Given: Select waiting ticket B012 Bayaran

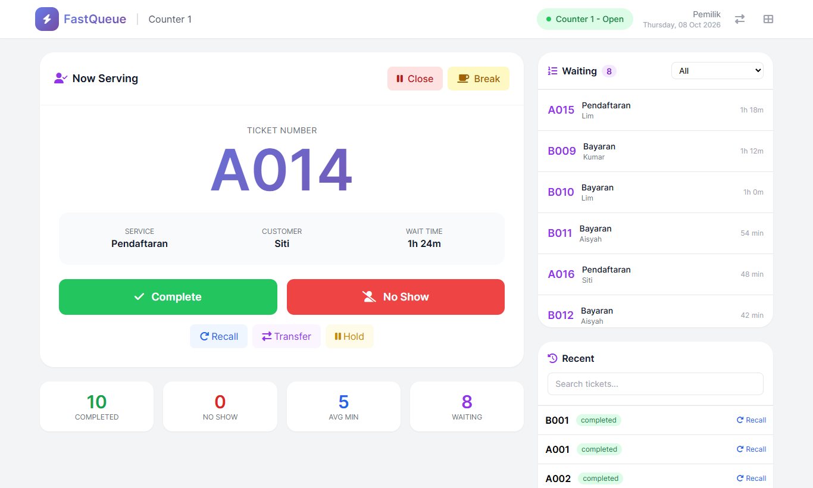Looking at the screenshot, I should point(655,311).
